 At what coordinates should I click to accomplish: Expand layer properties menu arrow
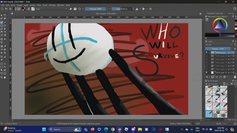click(227, 77)
